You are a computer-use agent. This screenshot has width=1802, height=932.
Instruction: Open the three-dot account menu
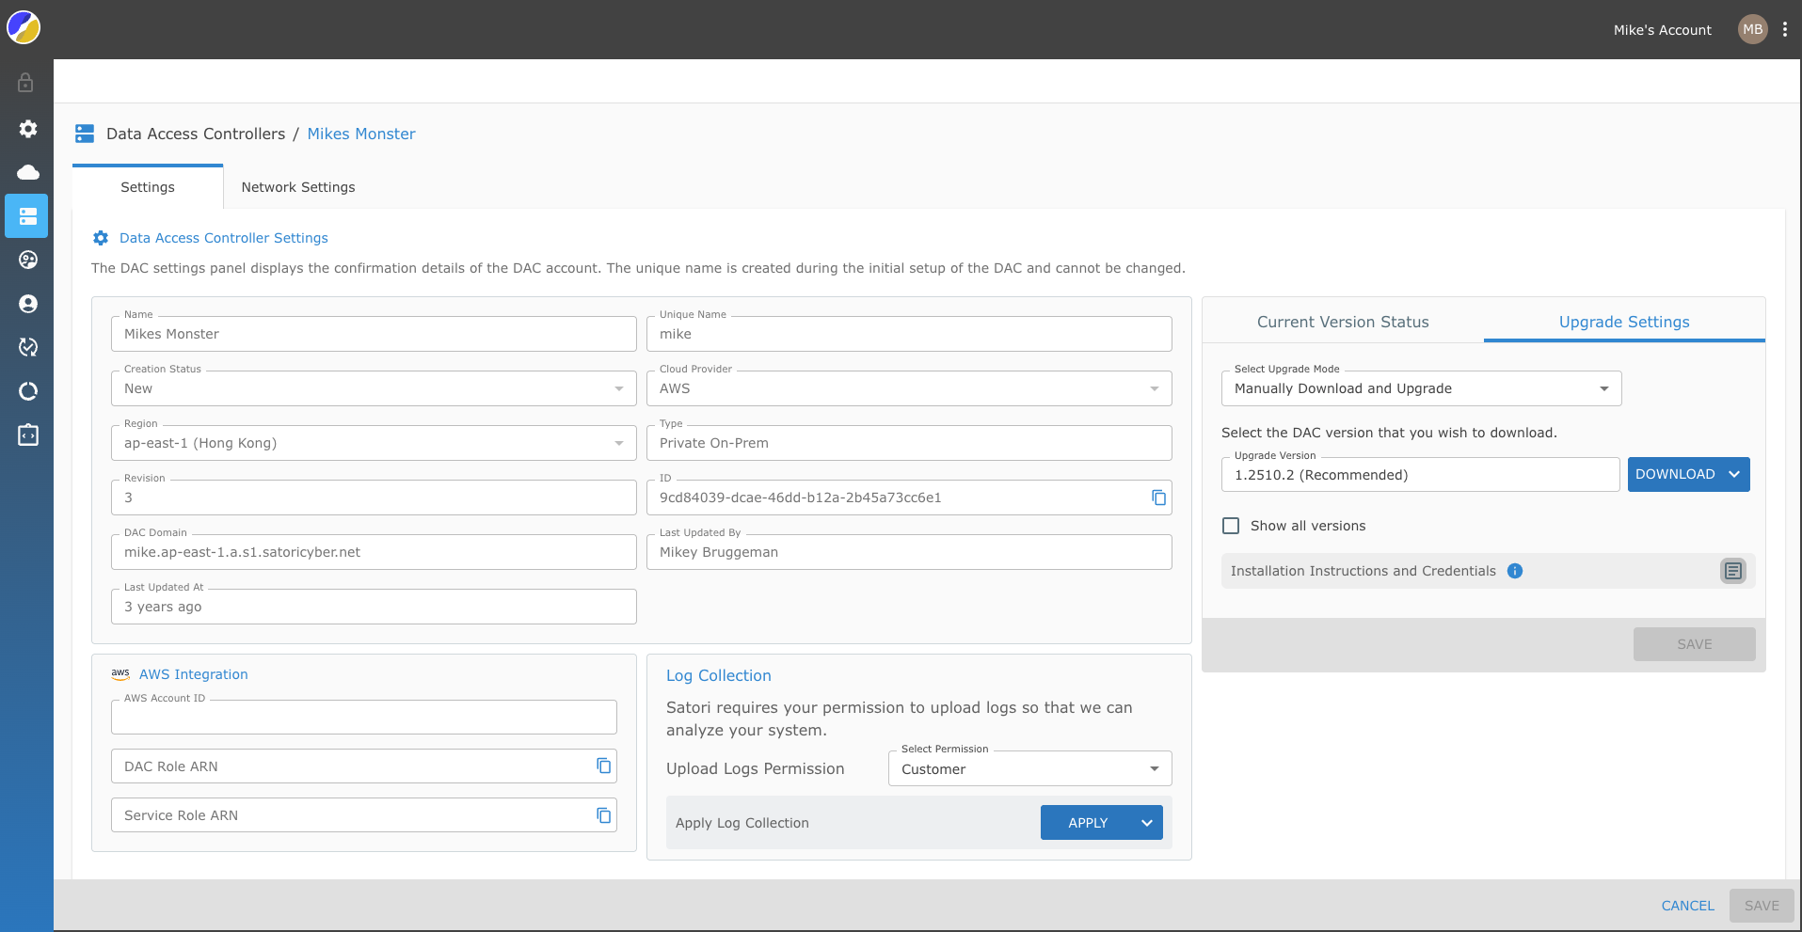point(1784,29)
